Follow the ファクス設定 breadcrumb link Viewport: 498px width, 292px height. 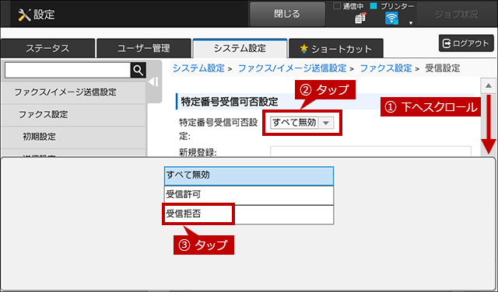(386, 68)
